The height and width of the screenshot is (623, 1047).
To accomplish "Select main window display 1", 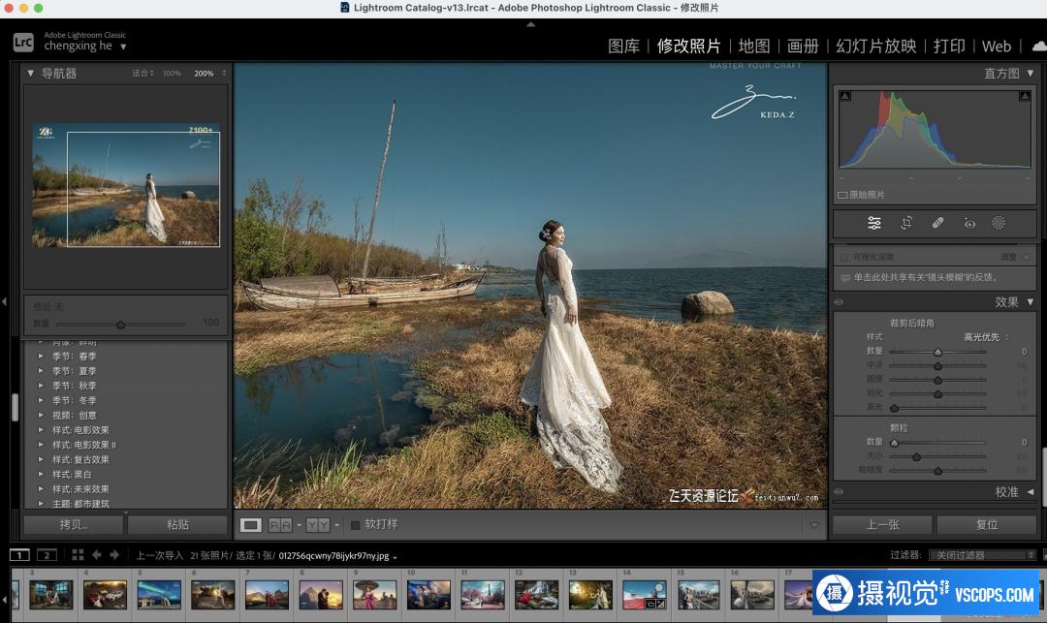I will point(19,555).
